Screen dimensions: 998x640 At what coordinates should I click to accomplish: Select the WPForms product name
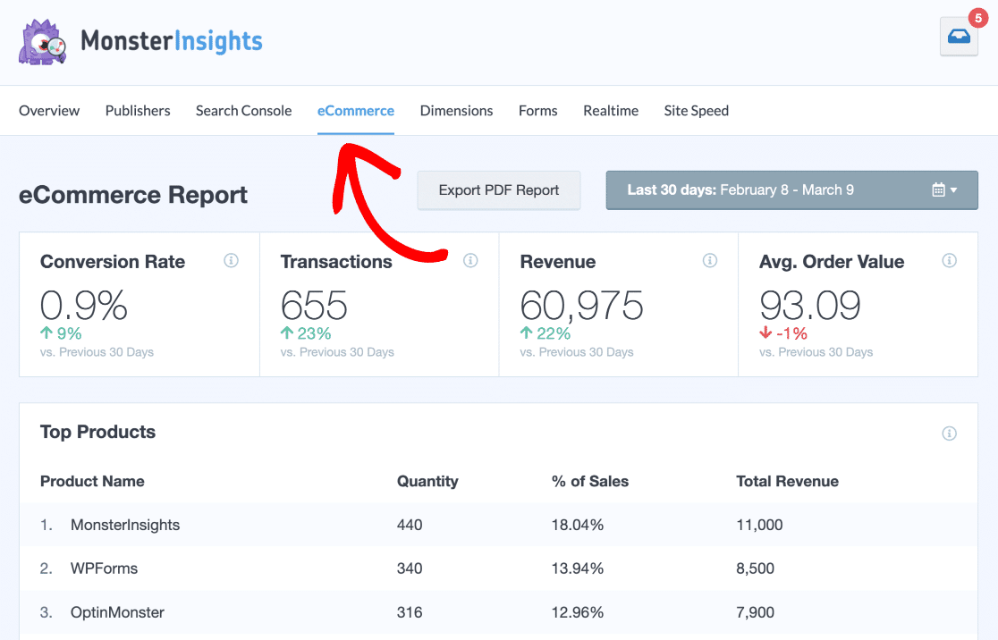click(105, 568)
